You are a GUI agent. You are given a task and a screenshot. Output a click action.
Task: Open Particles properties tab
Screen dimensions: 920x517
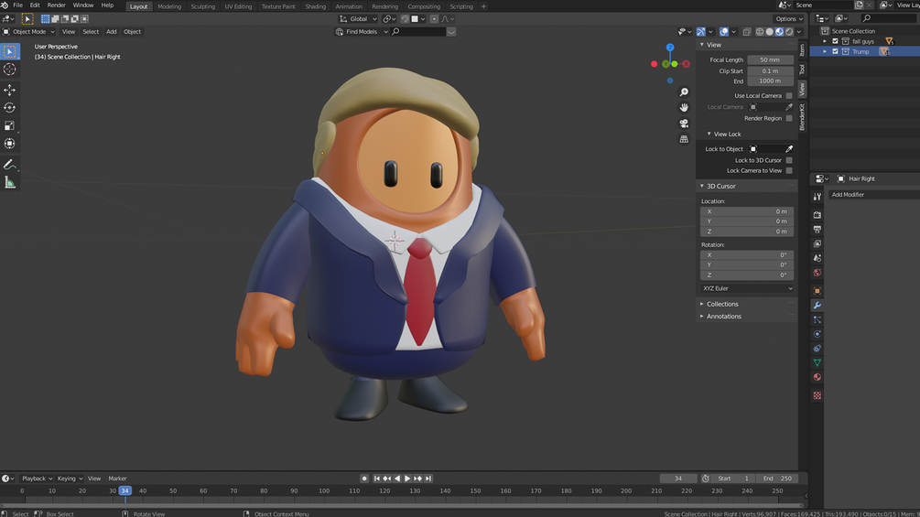click(x=817, y=319)
